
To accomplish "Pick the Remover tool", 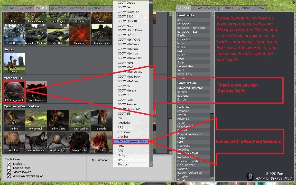I will (x=193, y=169).
